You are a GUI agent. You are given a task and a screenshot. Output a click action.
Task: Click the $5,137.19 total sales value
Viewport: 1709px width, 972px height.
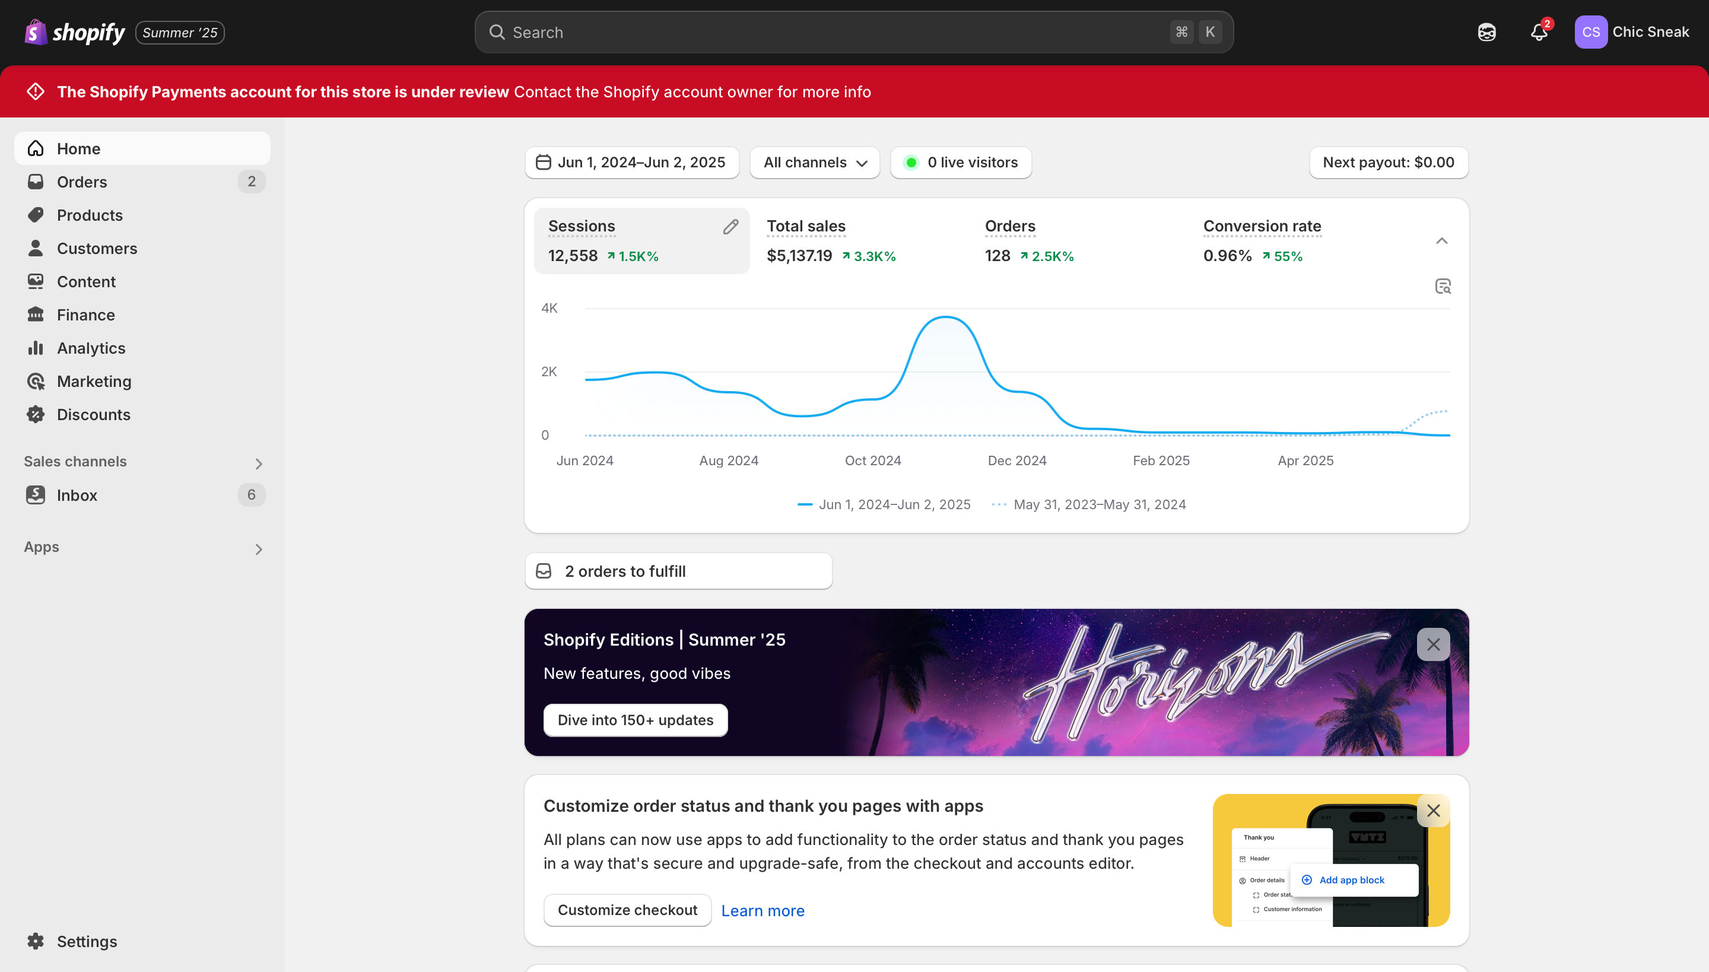[x=799, y=256]
